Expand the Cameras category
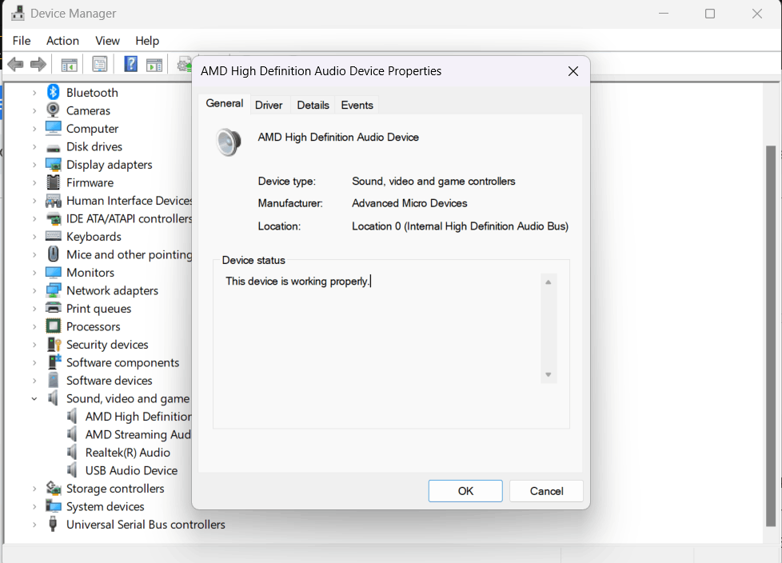This screenshot has height=563, width=782. pyautogui.click(x=34, y=110)
